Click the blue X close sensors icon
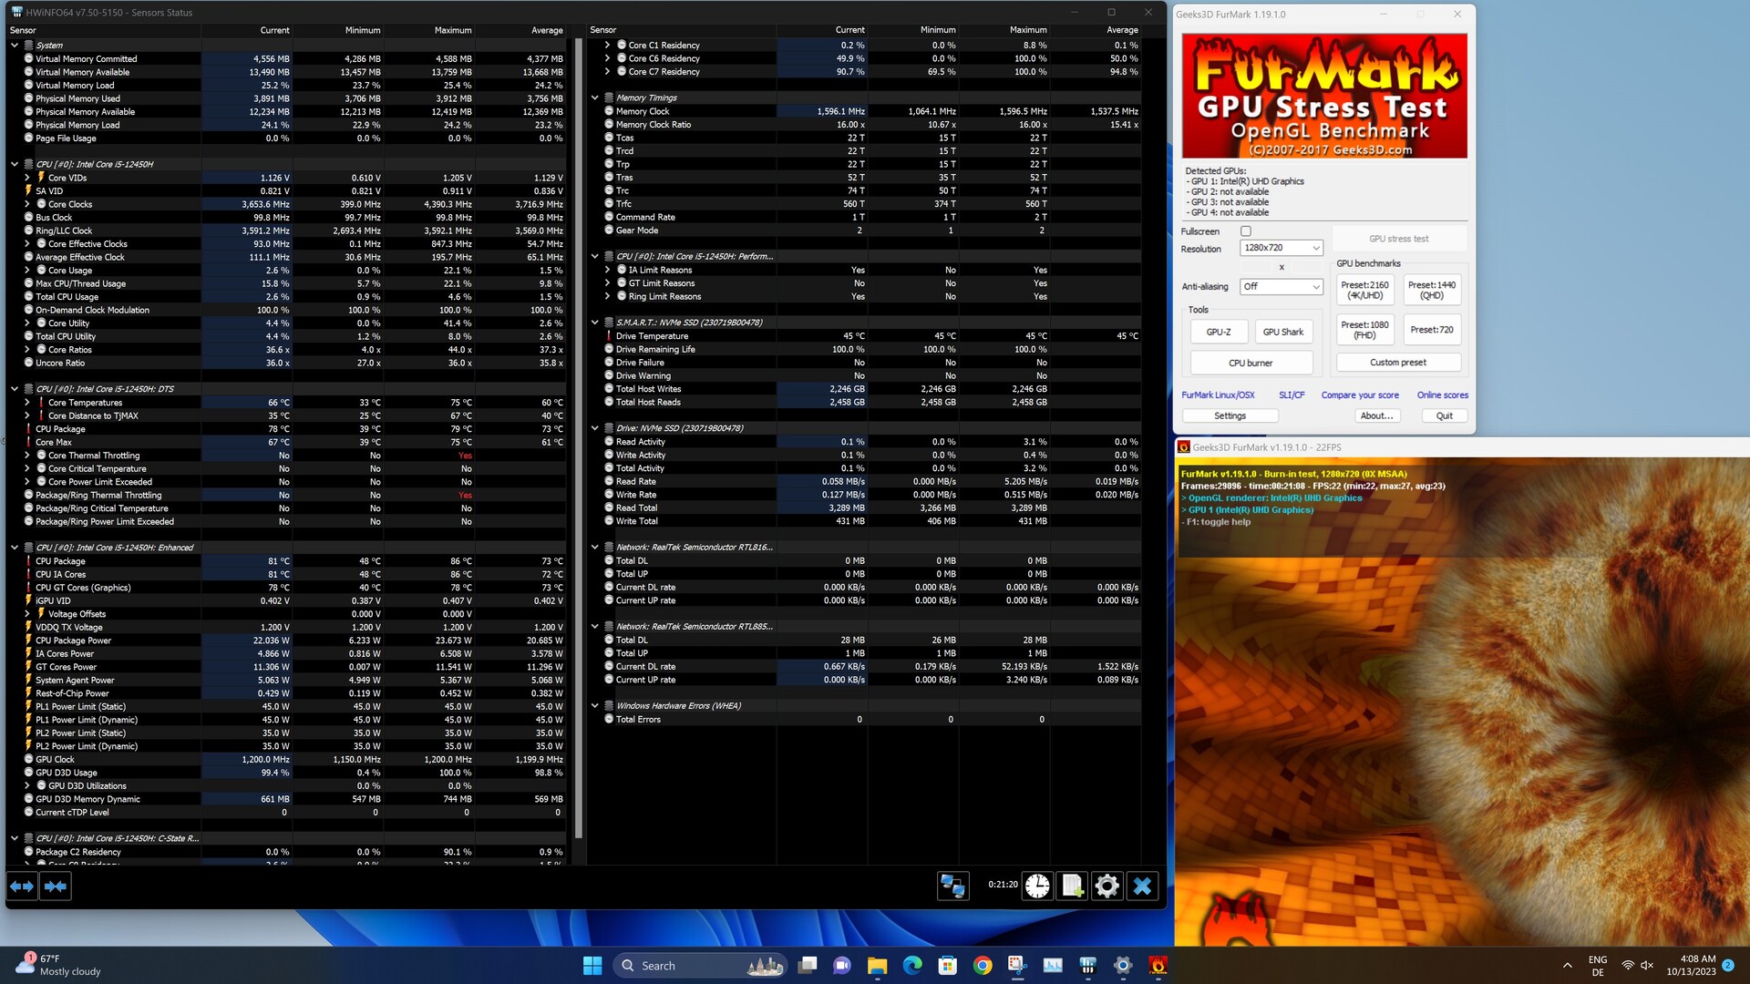Viewport: 1750px width, 984px height. point(1142,886)
